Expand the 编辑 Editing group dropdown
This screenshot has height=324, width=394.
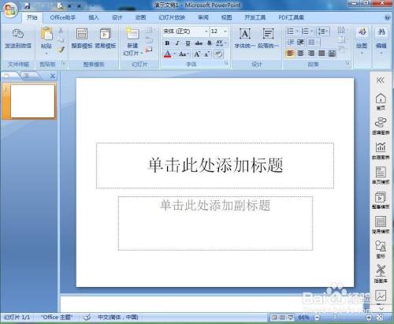[381, 54]
